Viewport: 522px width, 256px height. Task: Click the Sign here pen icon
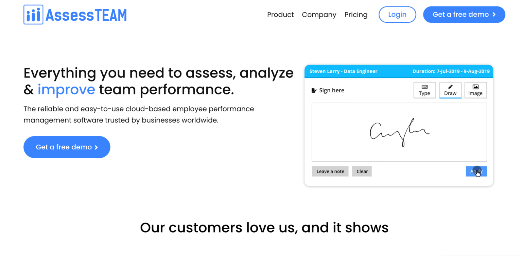313,90
